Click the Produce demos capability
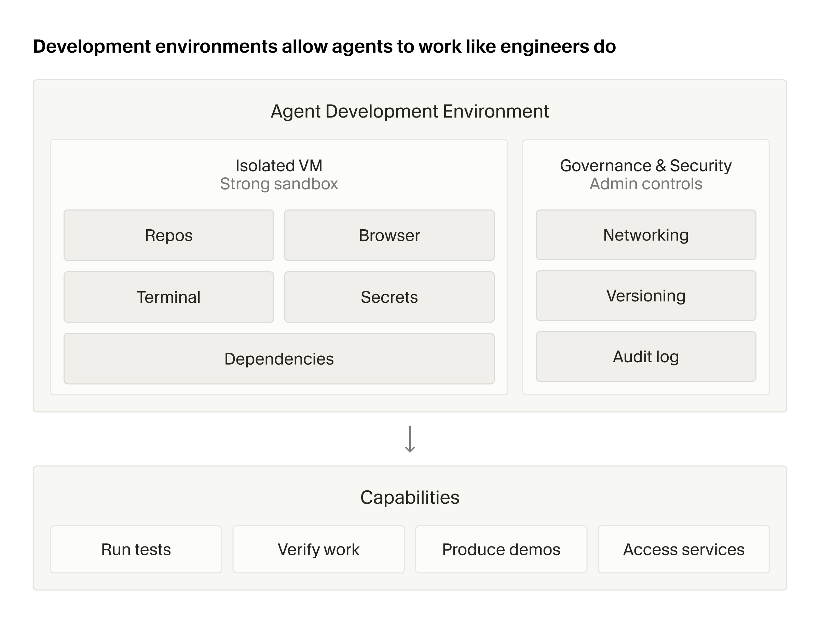The height and width of the screenshot is (623, 820). point(501,549)
